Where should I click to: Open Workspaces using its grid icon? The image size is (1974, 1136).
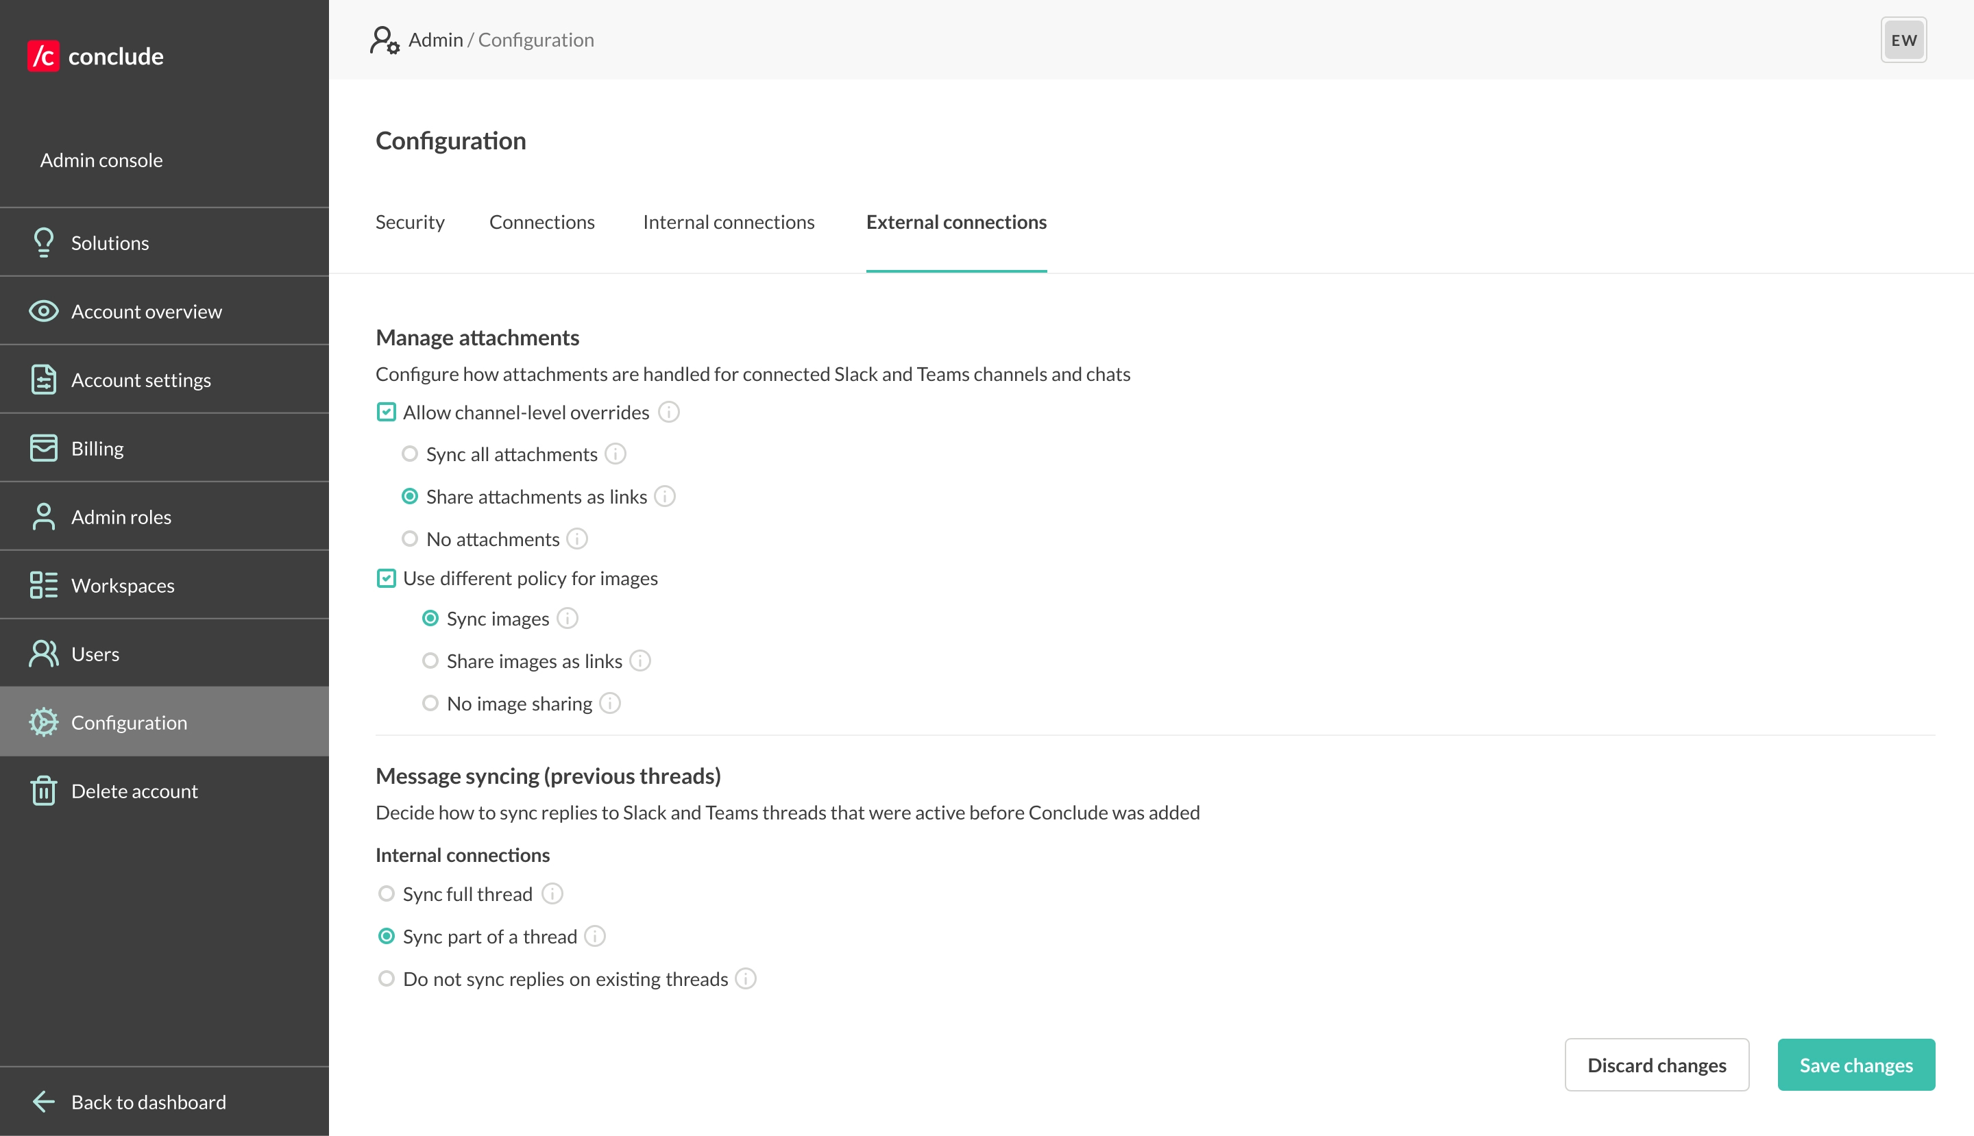coord(43,584)
